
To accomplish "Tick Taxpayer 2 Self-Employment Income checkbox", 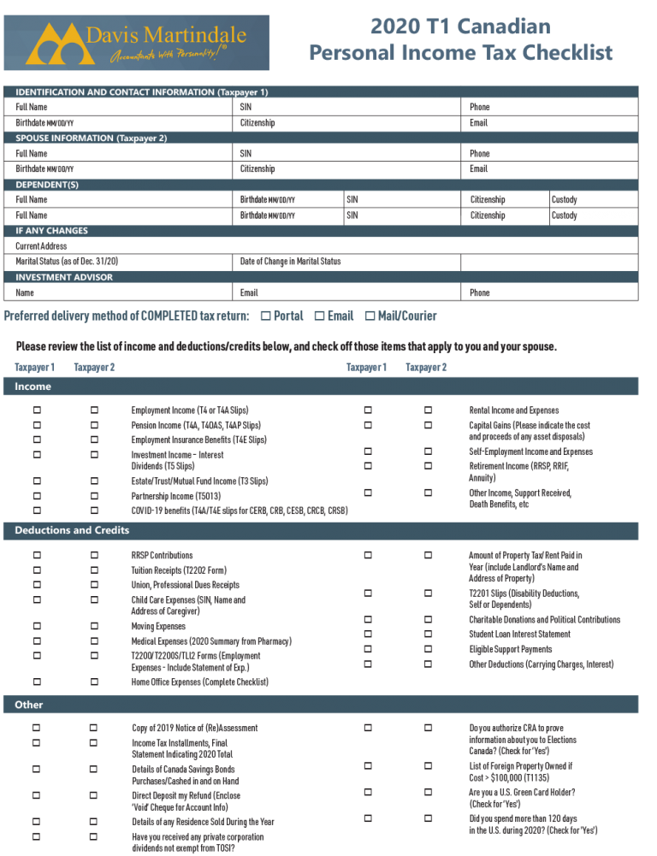I will (x=428, y=452).
